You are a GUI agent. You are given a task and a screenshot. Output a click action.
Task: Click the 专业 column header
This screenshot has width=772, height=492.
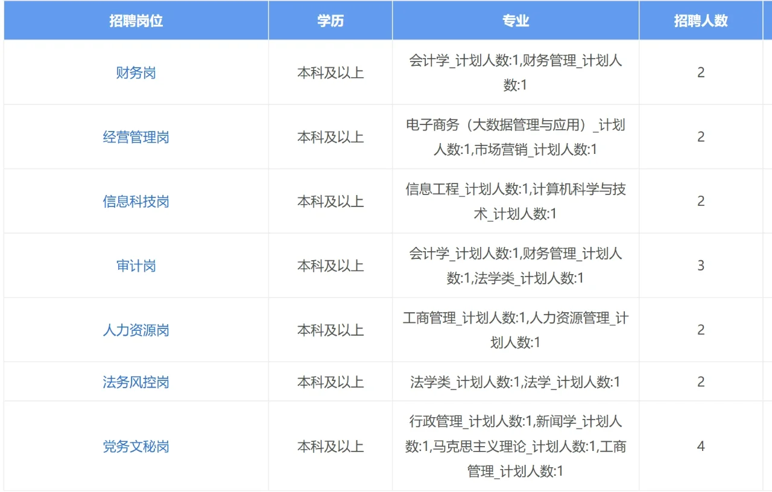pyautogui.click(x=516, y=21)
